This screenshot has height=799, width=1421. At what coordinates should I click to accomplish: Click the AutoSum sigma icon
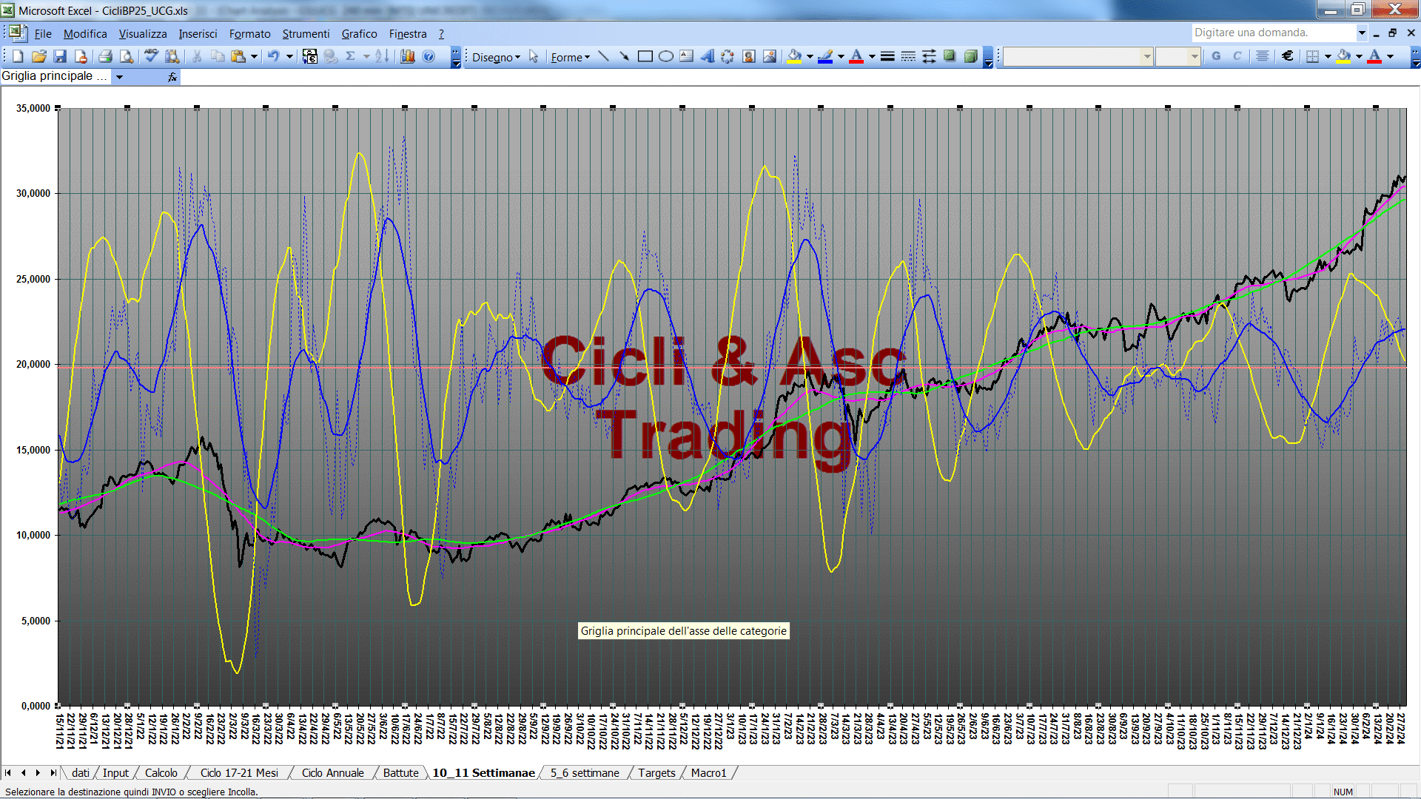tap(351, 56)
